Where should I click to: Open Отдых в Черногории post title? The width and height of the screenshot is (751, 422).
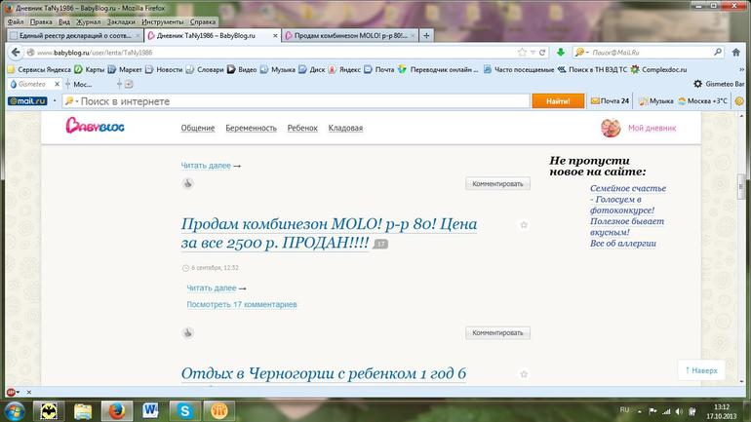[323, 373]
